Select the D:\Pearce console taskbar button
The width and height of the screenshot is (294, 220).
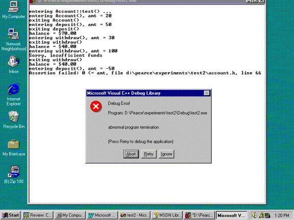199,215
